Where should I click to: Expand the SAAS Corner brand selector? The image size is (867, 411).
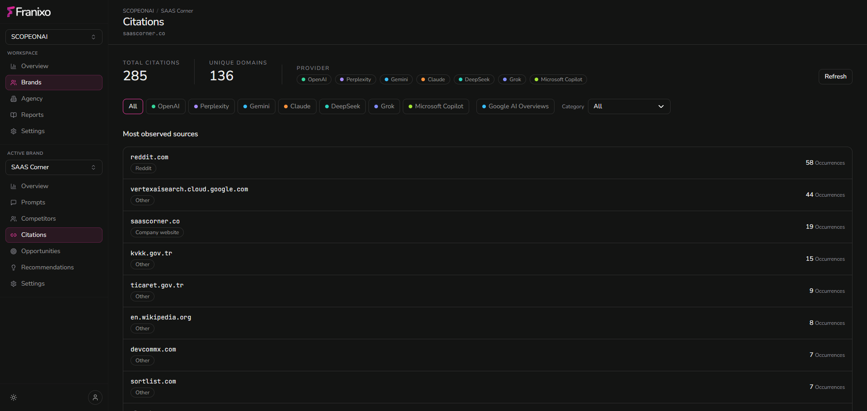54,167
